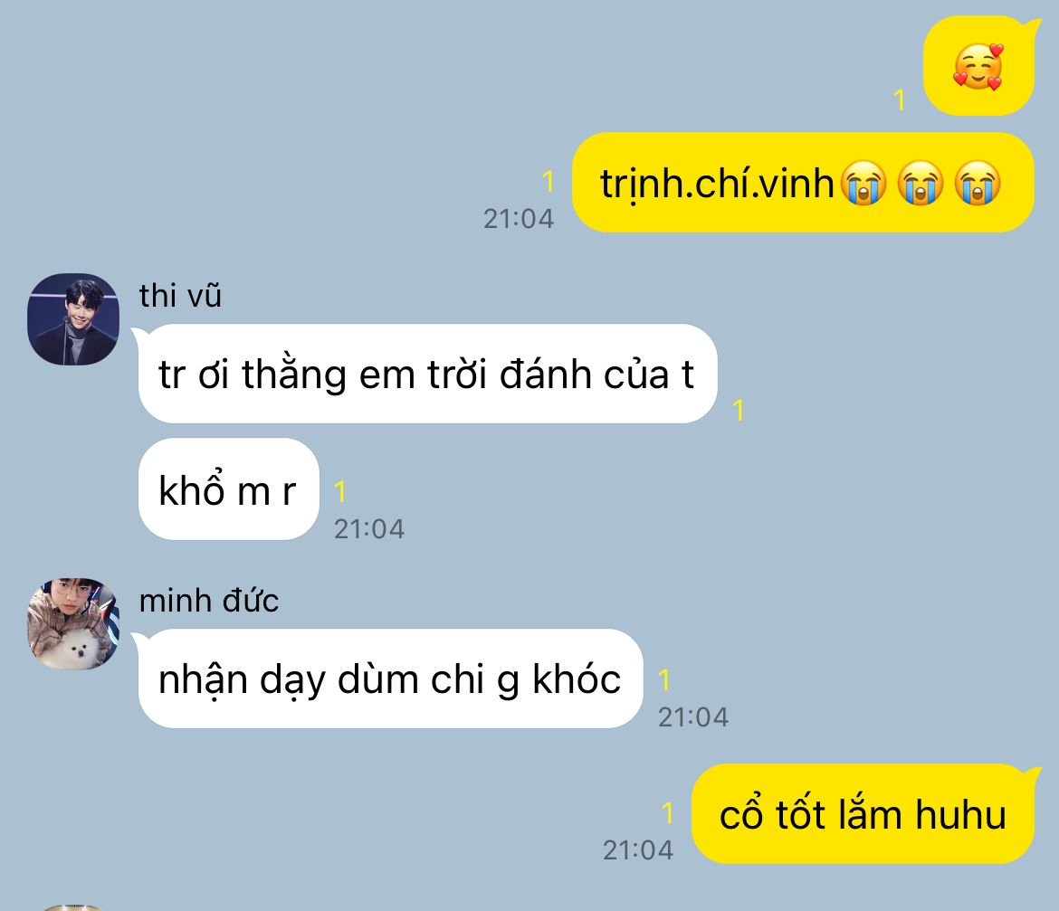Select message 'tr ơi thằng em trời đánh của t'
Viewport: 1059px width, 911px height.
(427, 374)
